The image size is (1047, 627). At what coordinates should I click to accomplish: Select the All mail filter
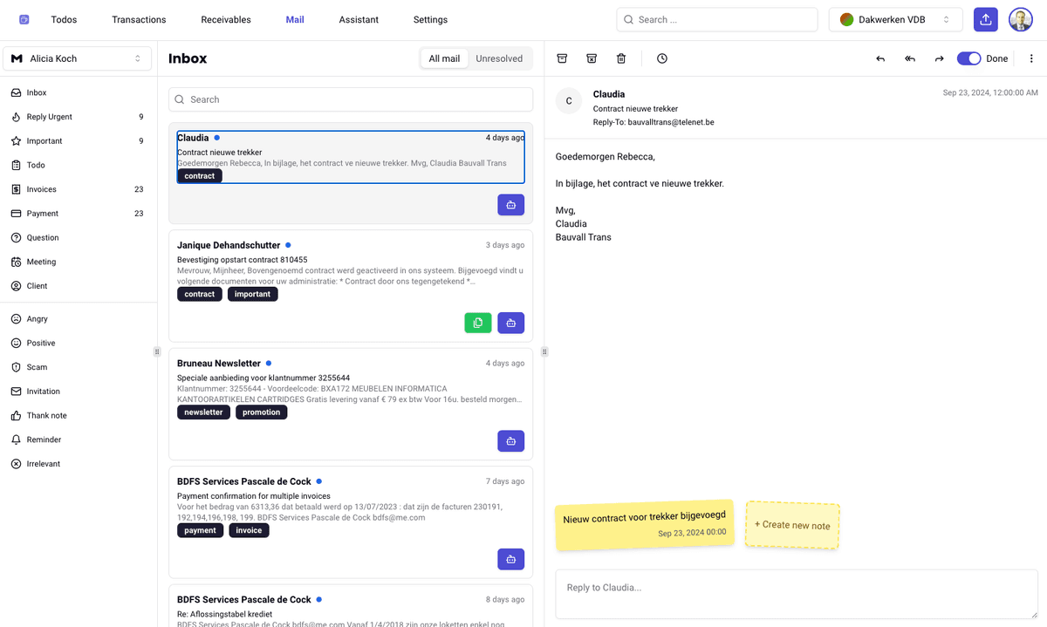(444, 58)
